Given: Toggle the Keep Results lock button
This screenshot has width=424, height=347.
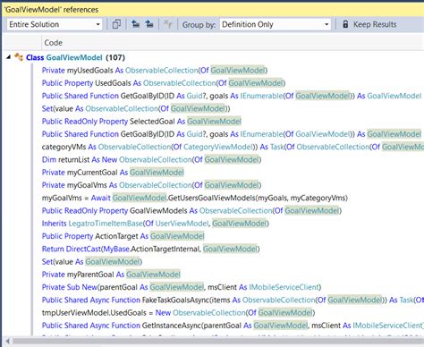Looking at the screenshot, I should [369, 24].
